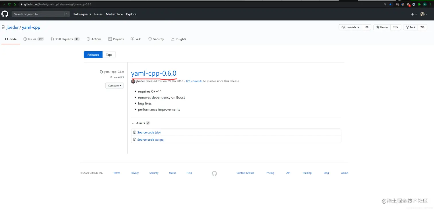Click Pull requests in top navigation
Image resolution: width=434 pixels, height=210 pixels.
82,14
